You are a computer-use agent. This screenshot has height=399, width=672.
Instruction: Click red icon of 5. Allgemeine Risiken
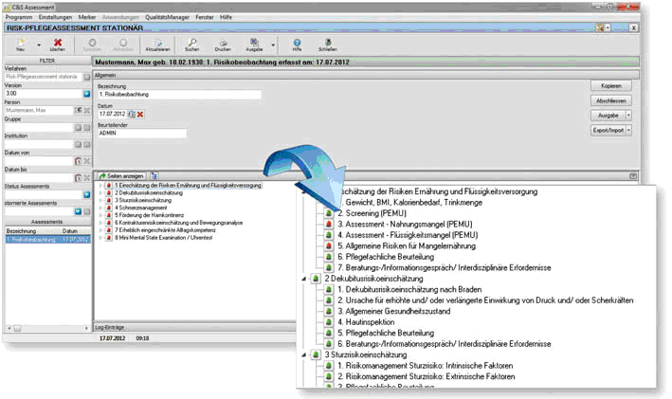coord(329,246)
